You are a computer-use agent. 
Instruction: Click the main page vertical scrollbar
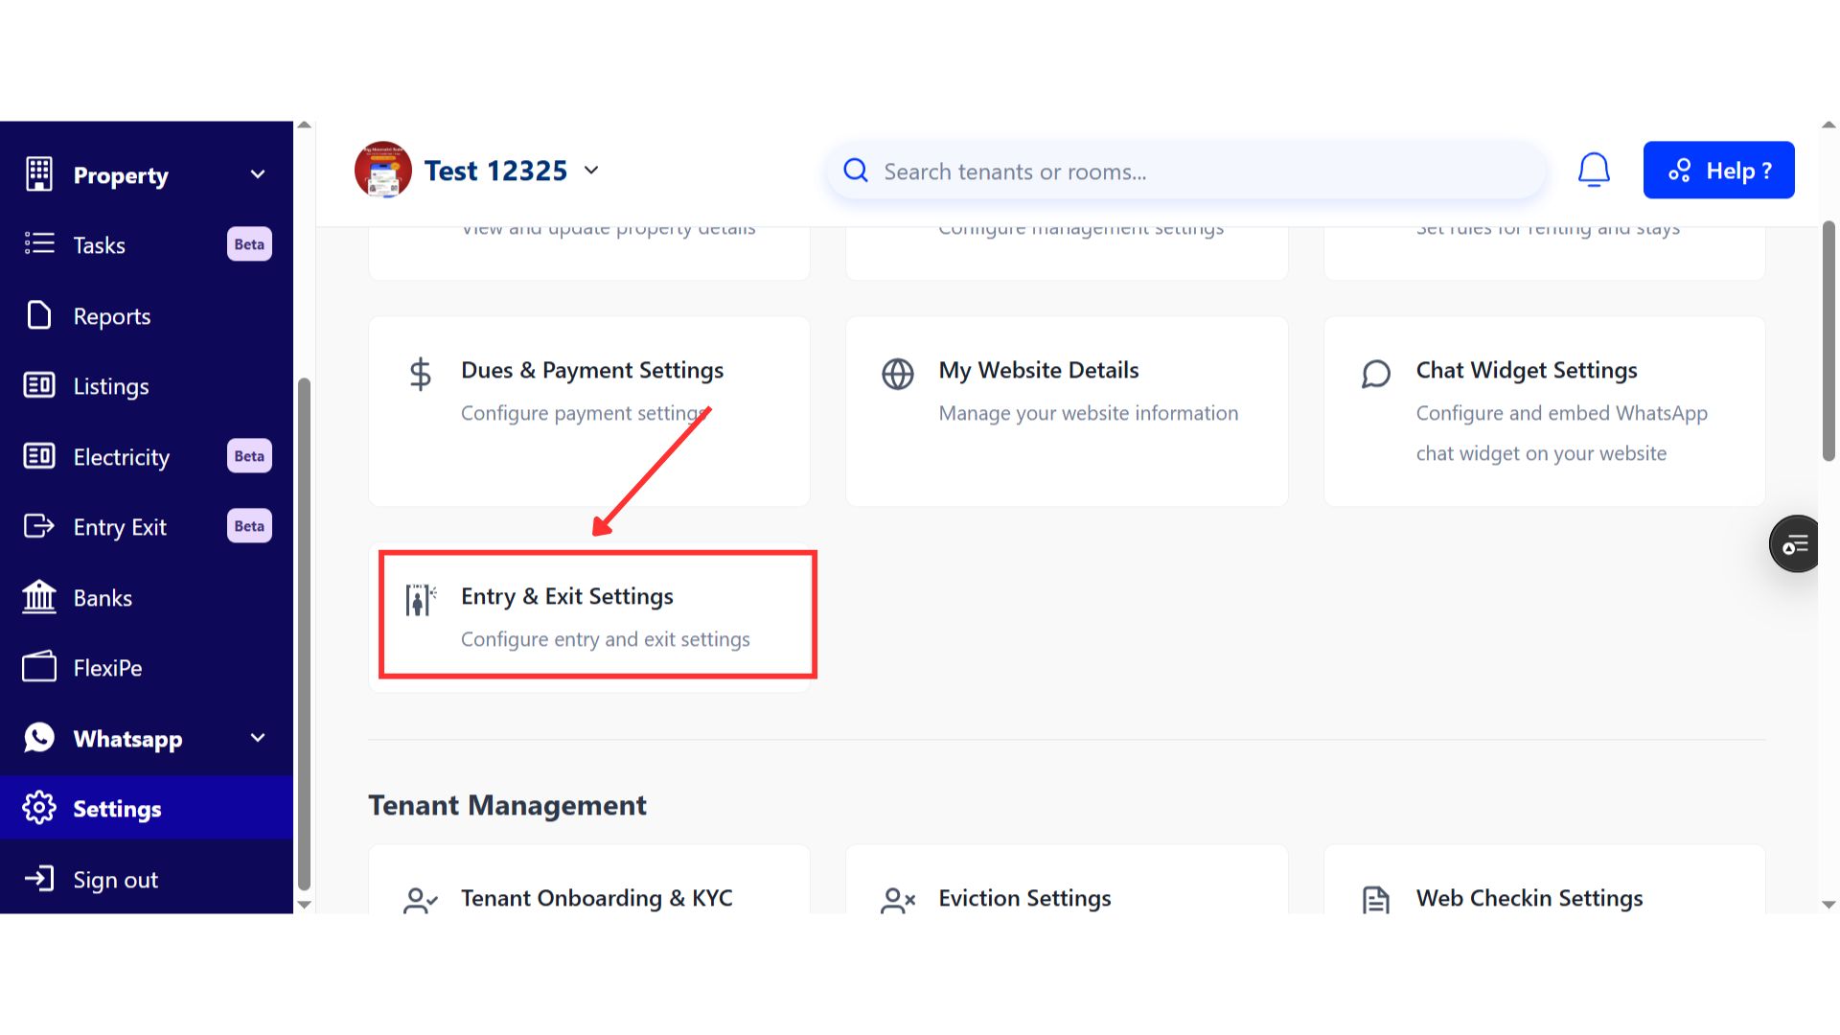pyautogui.click(x=1828, y=342)
